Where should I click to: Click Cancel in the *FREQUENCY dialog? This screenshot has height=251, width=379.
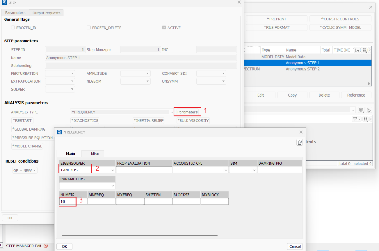295,246
